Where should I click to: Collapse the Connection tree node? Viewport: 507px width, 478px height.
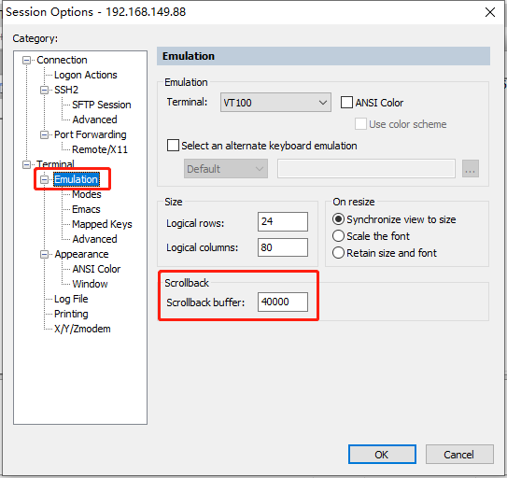click(x=26, y=60)
